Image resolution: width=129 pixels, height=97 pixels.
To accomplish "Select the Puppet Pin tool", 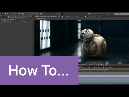I will [41, 14].
